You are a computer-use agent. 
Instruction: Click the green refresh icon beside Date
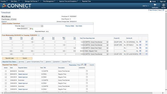tap(32, 29)
